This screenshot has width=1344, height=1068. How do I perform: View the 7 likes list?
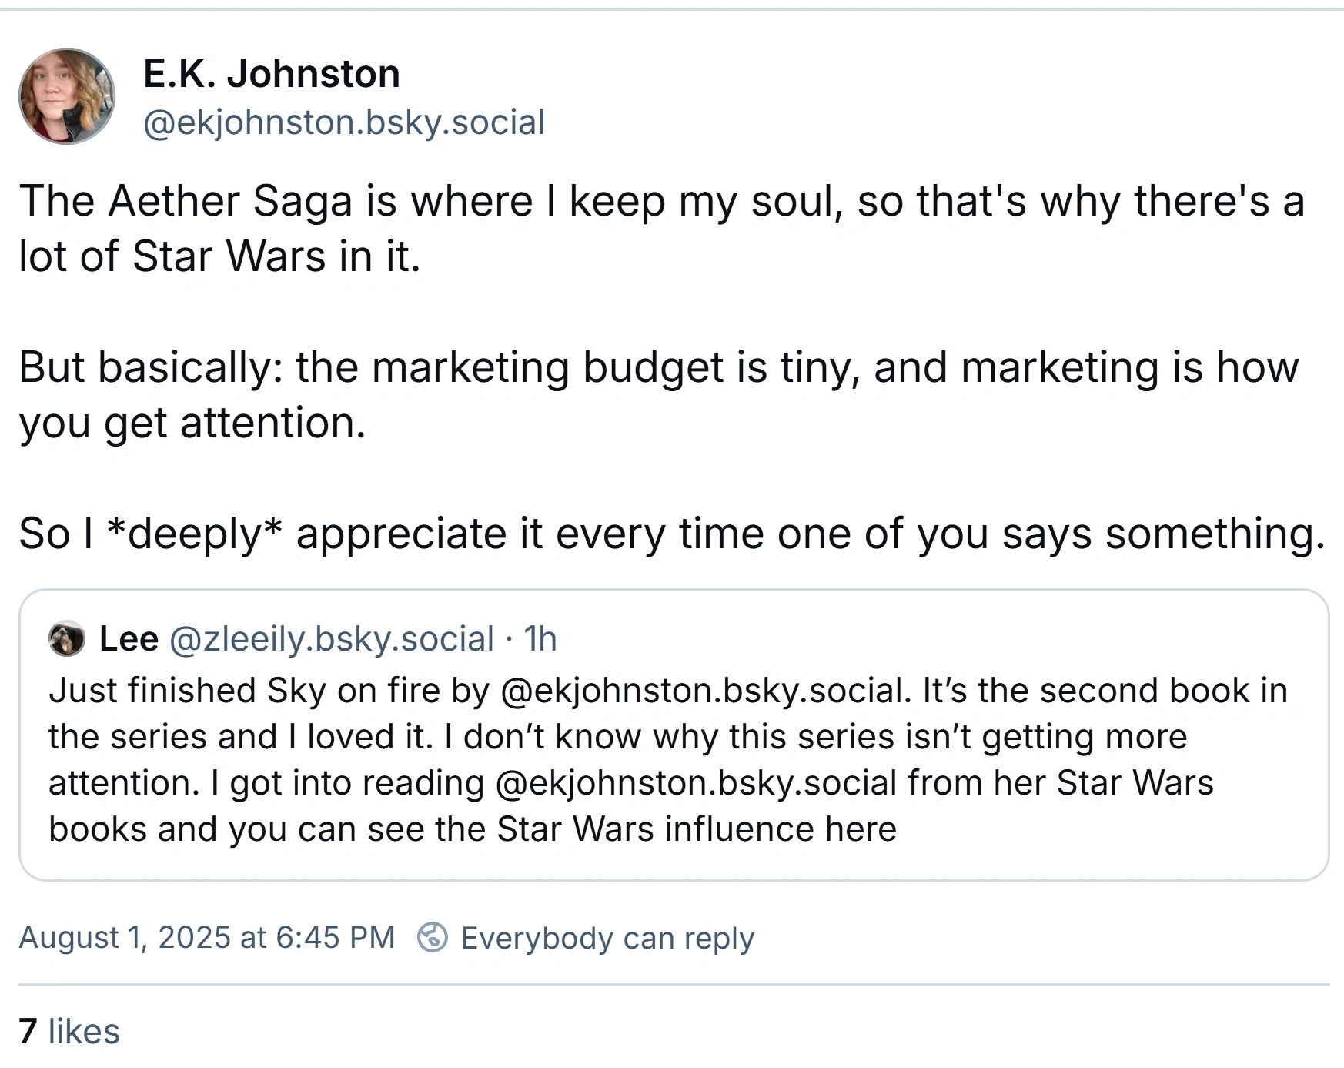tap(69, 1031)
